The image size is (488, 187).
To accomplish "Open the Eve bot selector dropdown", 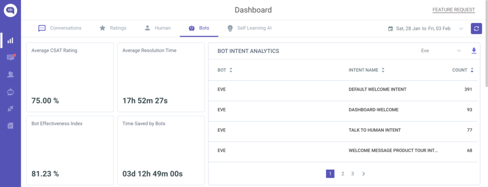I will pos(441,51).
